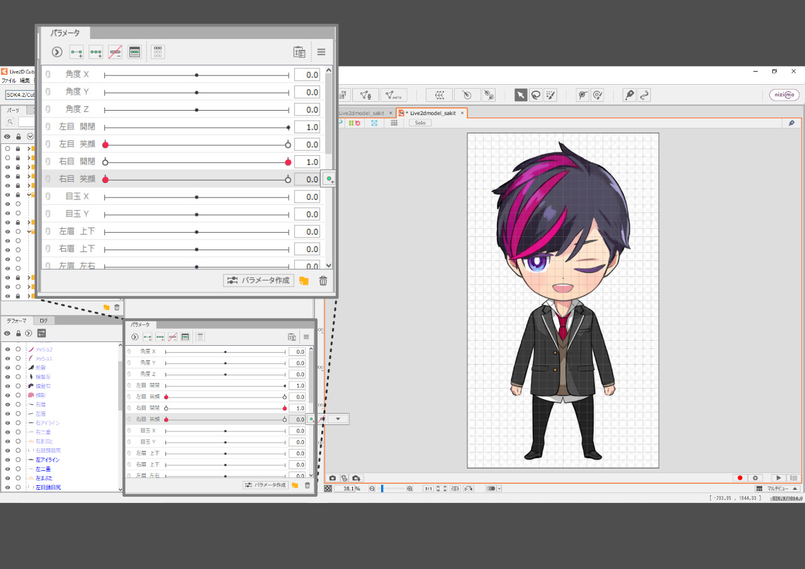The image size is (805, 569).
Task: Select the lasso selection tool
Action: coord(536,95)
